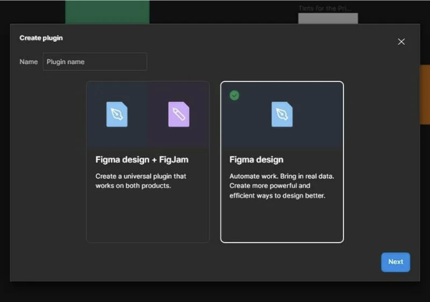The height and width of the screenshot is (302, 430).
Task: Click the "Figma design + FigJam" heading
Action: [x=142, y=160]
